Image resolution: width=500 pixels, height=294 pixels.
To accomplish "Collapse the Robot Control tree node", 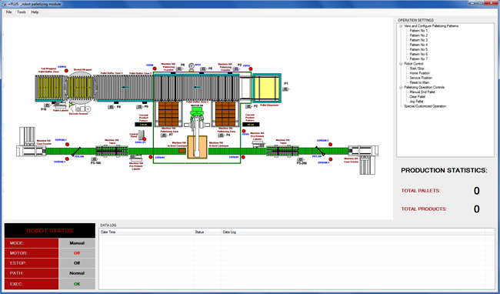I will tap(401, 64).
